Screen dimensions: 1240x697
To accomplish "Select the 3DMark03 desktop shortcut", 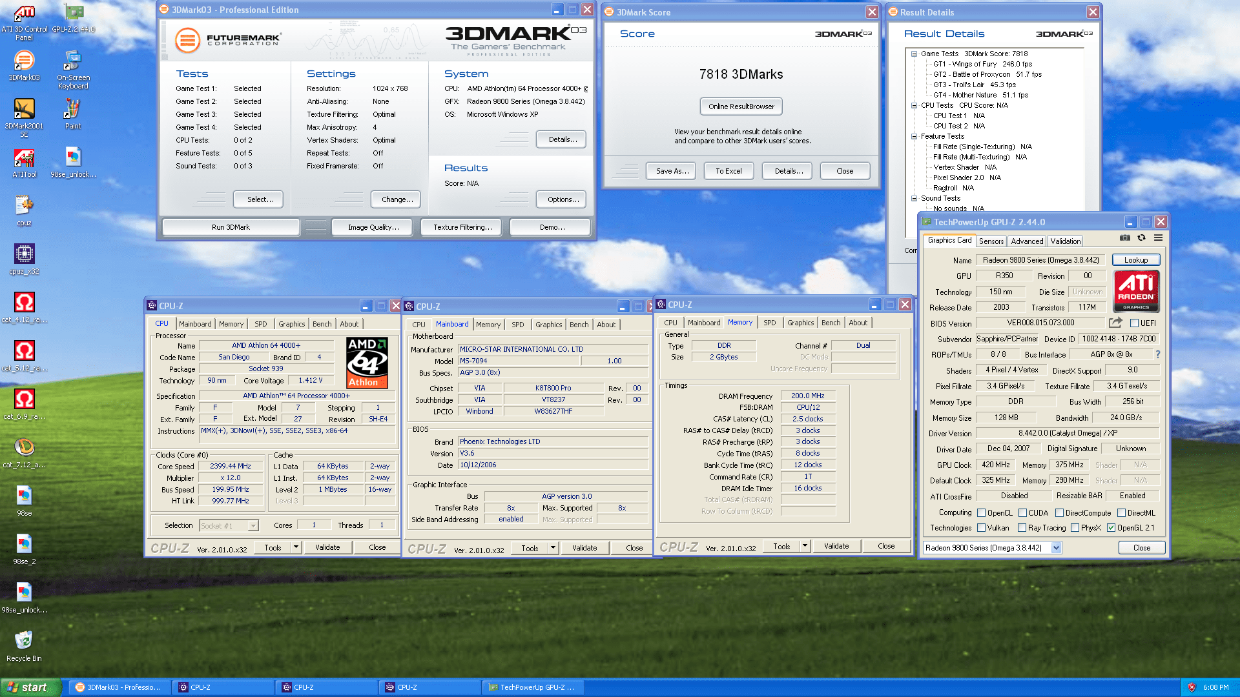I will point(24,66).
